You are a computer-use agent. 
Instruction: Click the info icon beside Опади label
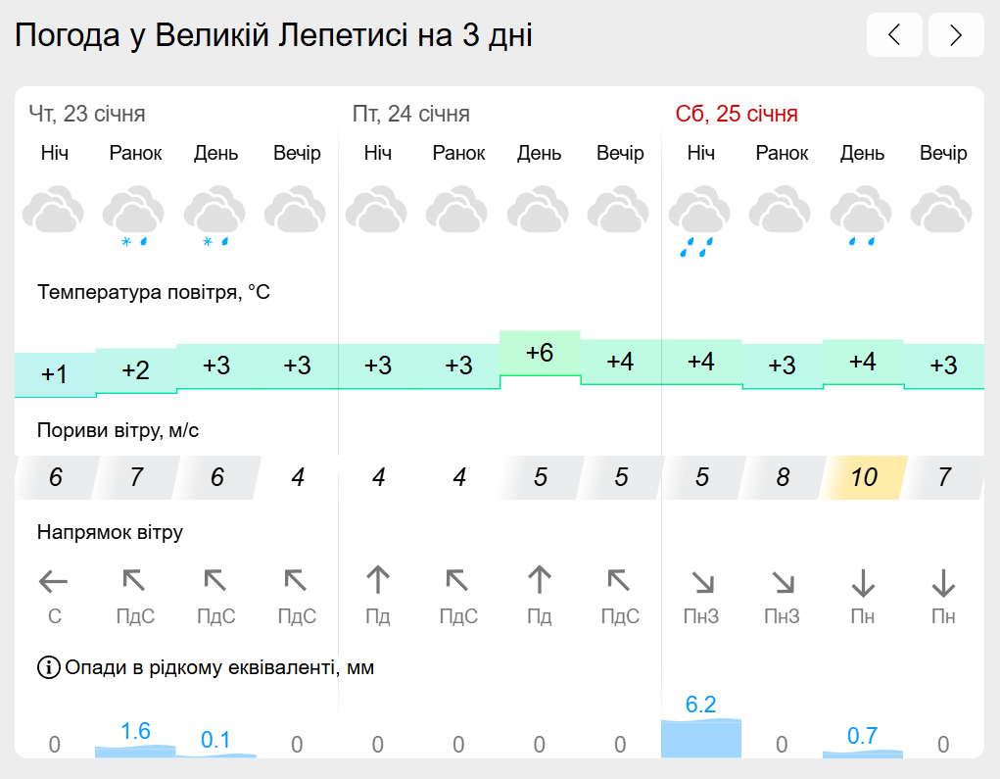(x=48, y=667)
